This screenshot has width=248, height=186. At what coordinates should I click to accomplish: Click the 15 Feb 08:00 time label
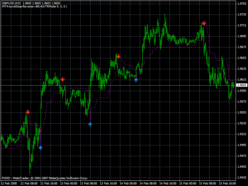[207, 184]
